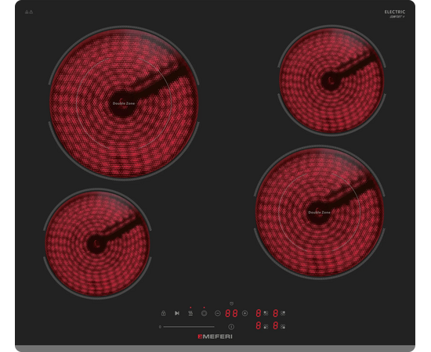431x352 pixels.
Task: Tap the red two-digit timer display
Action: tap(231, 313)
